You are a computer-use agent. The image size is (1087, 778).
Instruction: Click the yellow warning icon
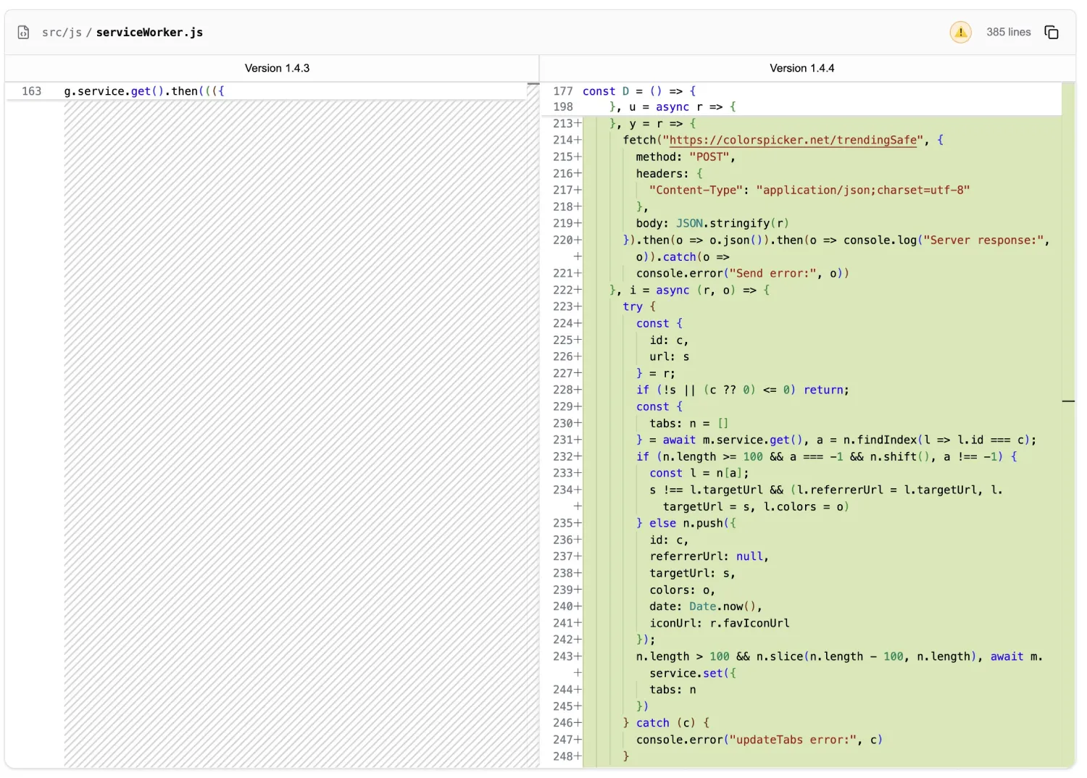point(960,33)
